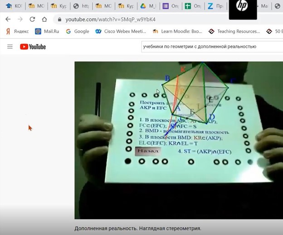Open the Learn Moodle bookmark
The height and width of the screenshot is (235, 283).
(176, 31)
